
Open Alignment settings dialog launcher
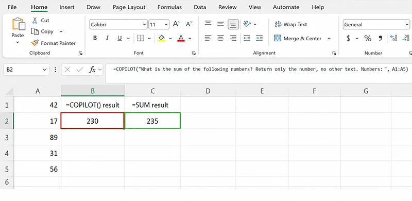(x=334, y=54)
